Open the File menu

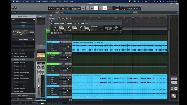(x=23, y=1)
